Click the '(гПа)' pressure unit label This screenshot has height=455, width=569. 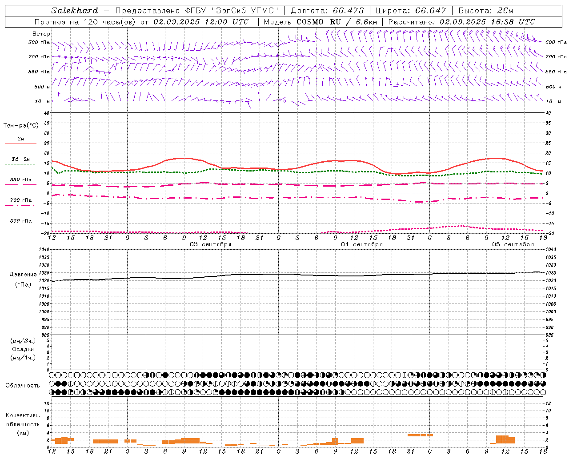coord(23,284)
